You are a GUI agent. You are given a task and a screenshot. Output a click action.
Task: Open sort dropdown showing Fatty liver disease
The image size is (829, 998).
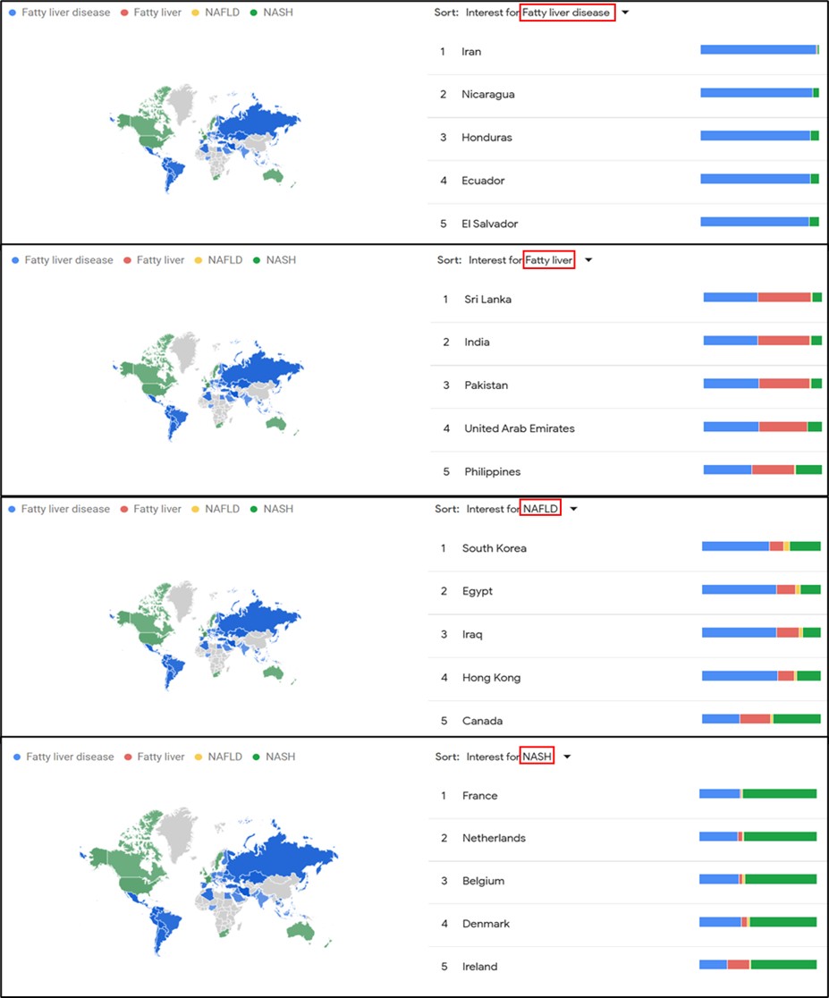coord(624,13)
